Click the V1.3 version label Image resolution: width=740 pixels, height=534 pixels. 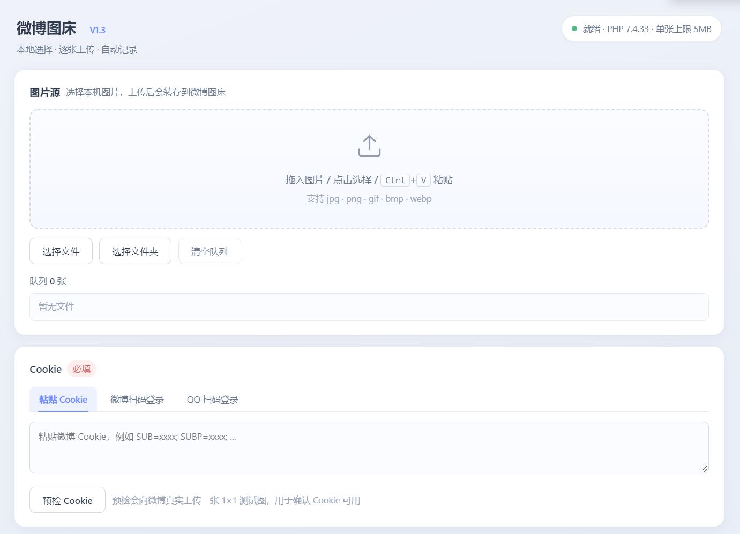pos(98,30)
